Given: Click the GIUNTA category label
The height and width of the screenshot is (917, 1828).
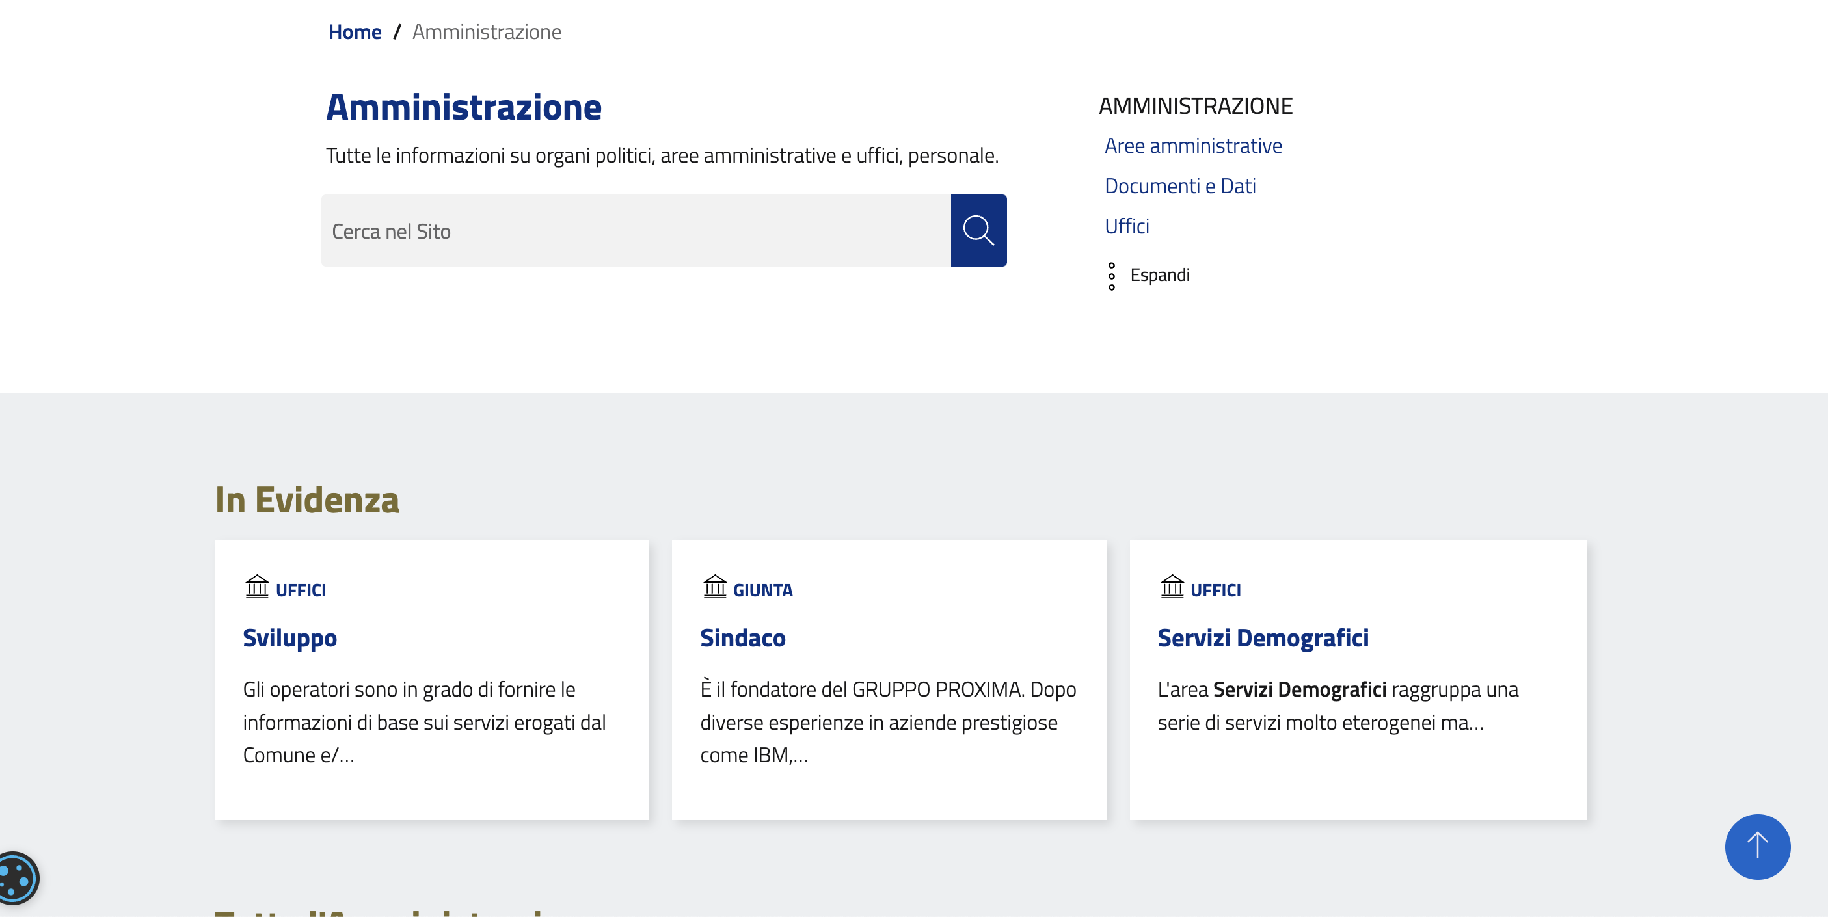Looking at the screenshot, I should pyautogui.click(x=762, y=590).
